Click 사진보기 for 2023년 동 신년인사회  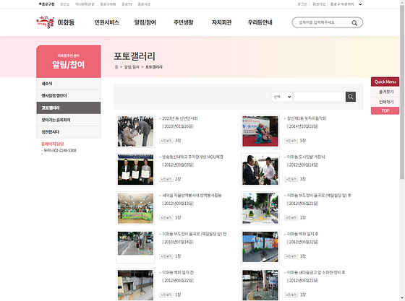166,141
